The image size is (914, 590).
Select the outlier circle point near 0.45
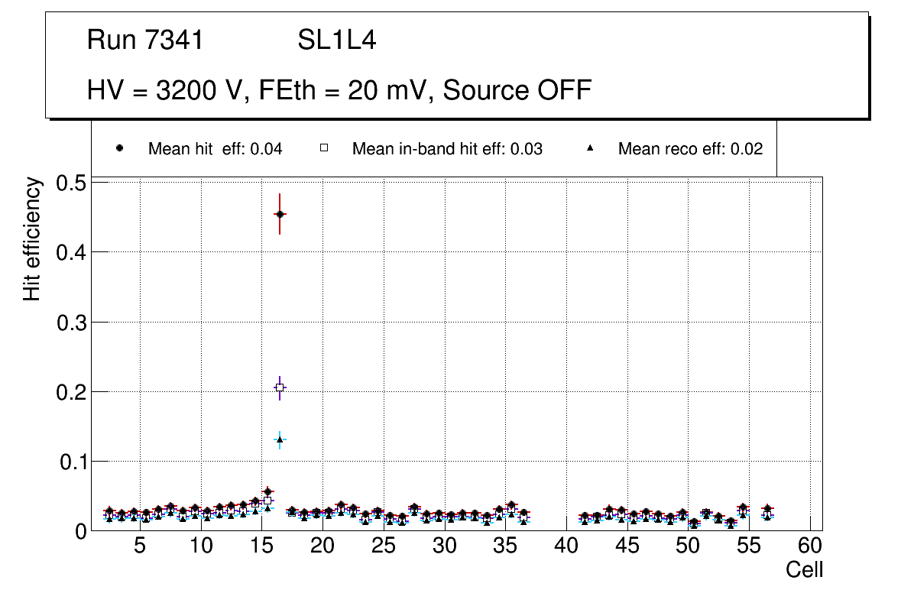[280, 215]
